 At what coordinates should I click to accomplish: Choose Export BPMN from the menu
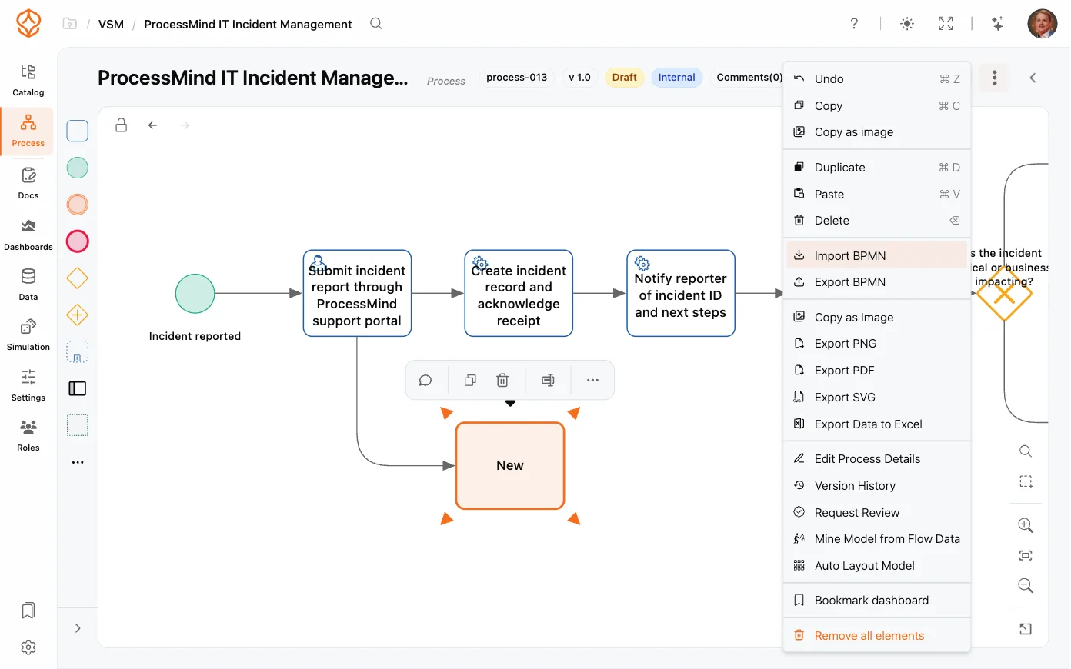(x=876, y=282)
